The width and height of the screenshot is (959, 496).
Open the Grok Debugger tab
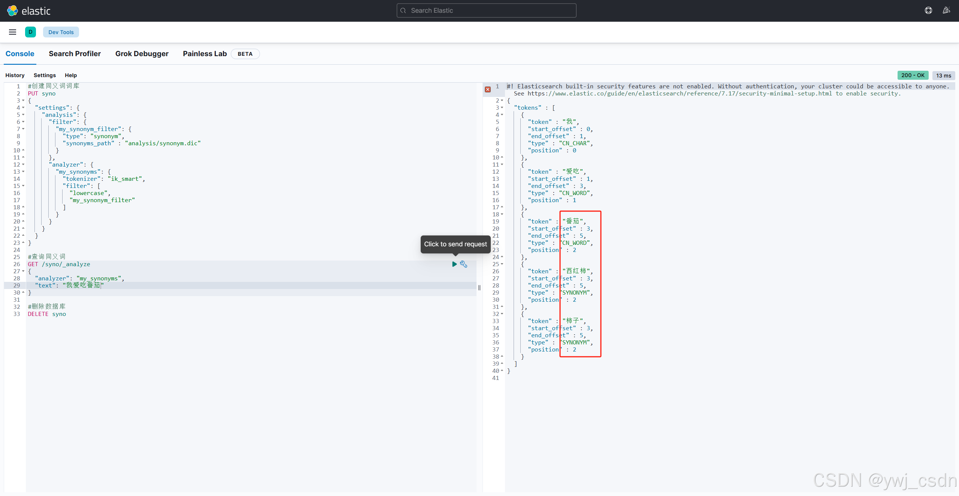[x=142, y=54]
